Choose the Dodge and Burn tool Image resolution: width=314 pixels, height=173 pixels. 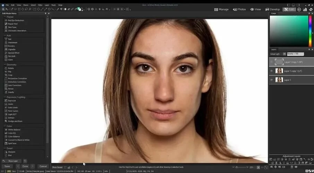pos(15,121)
